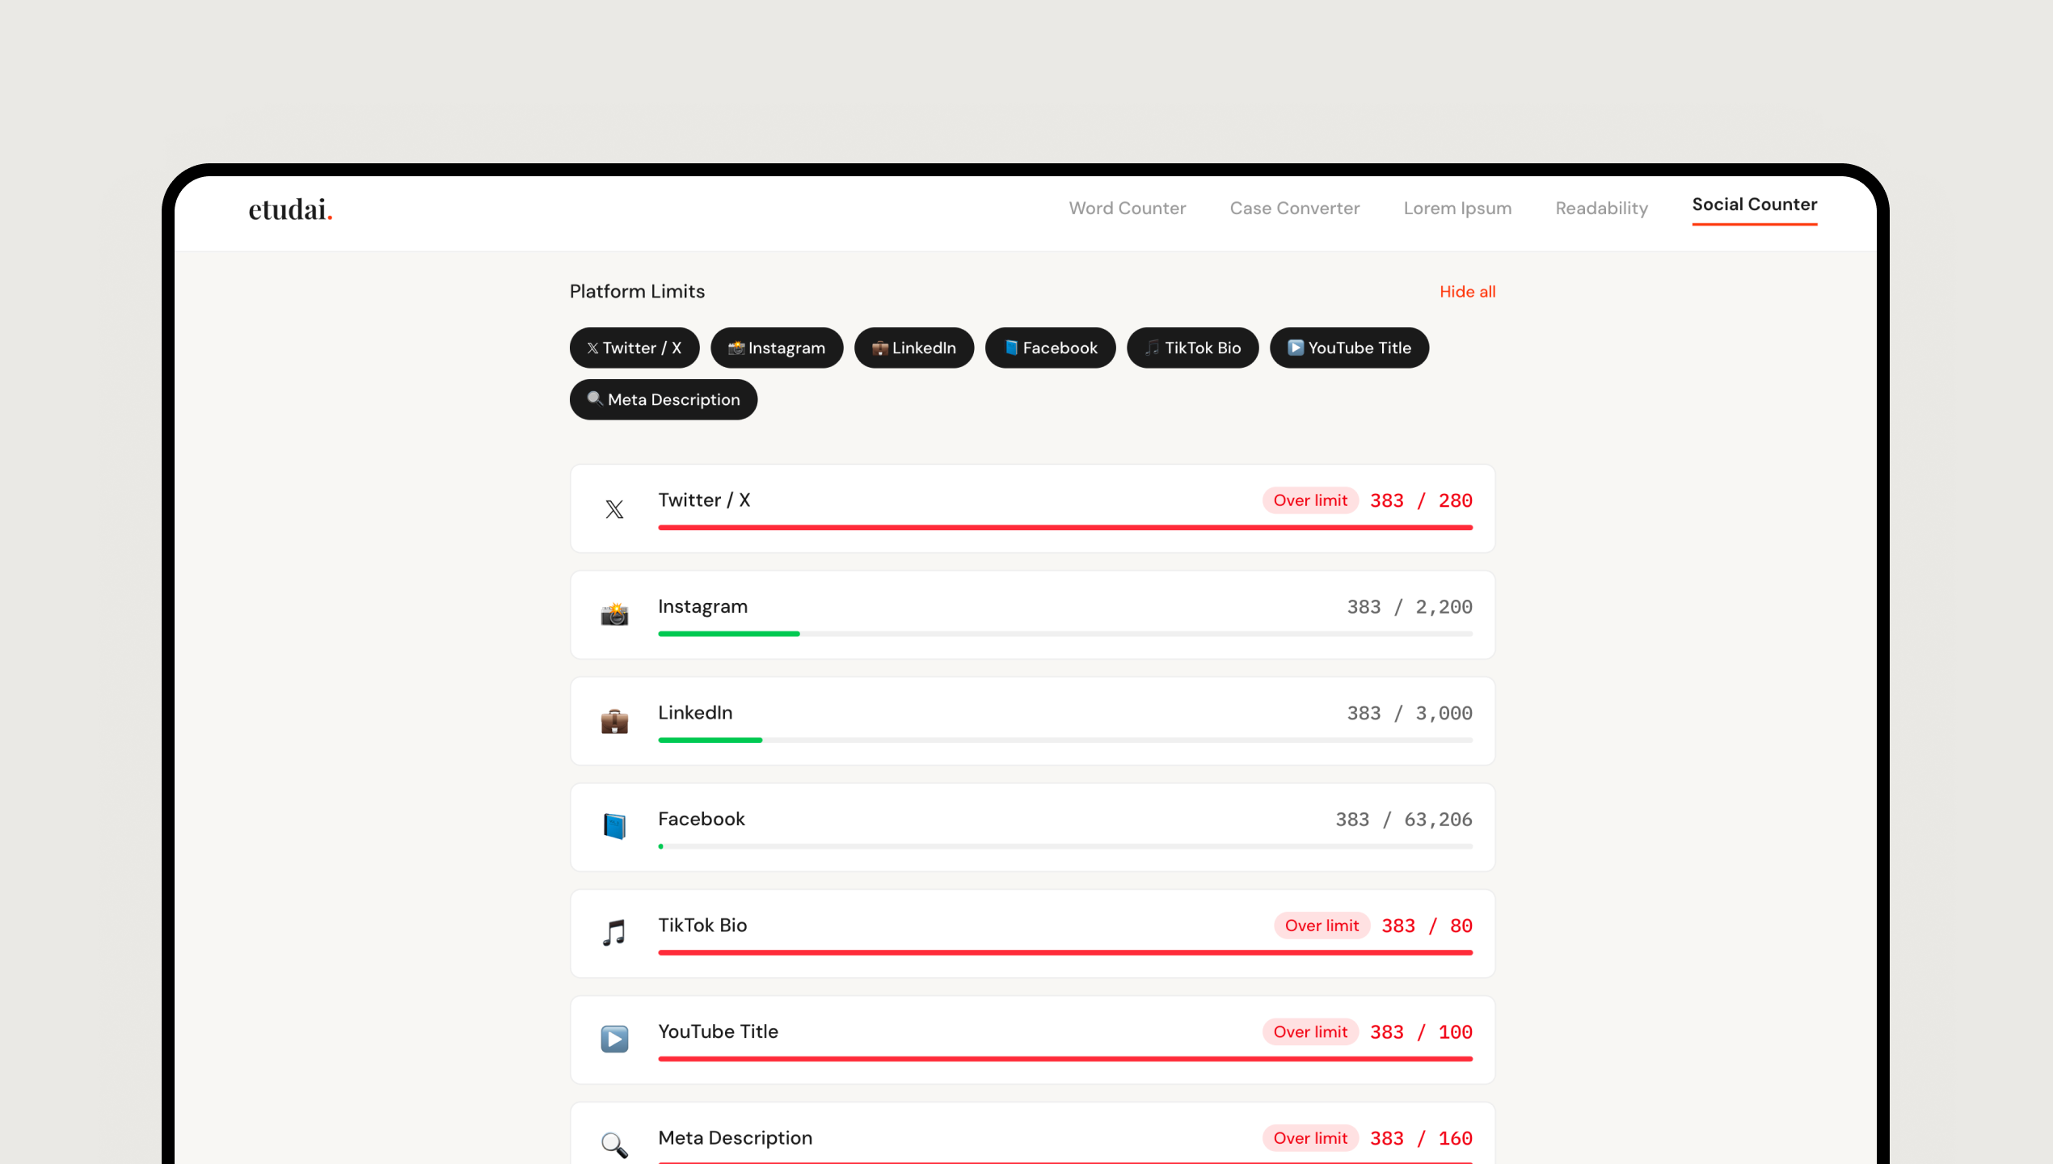This screenshot has height=1164, width=2053.
Task: Disable the LinkedIn platform chip
Action: tap(914, 348)
